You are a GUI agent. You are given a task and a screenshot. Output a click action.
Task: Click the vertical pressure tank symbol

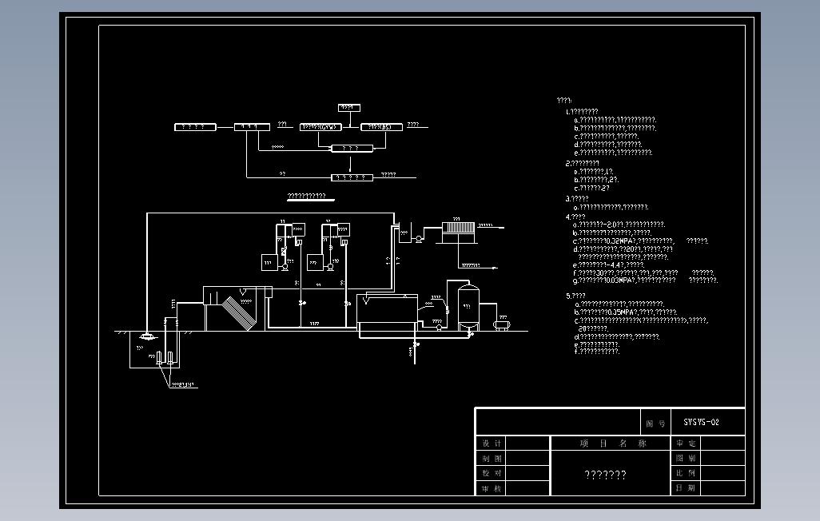click(x=468, y=307)
